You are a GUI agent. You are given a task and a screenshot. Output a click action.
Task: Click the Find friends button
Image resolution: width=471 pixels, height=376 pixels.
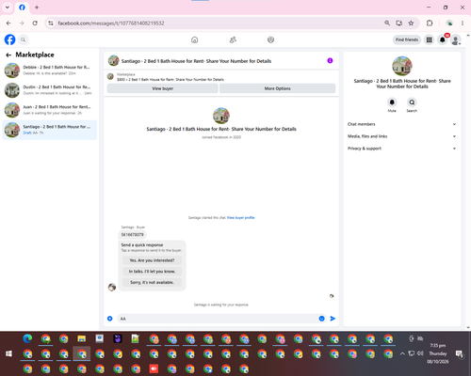point(407,39)
